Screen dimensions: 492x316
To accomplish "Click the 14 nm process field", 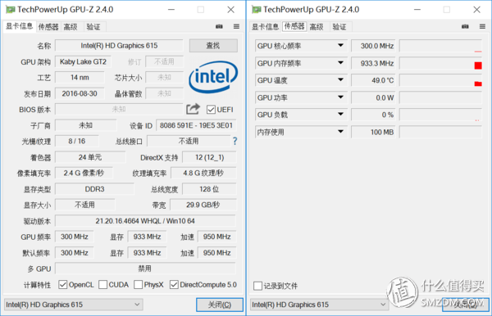I will point(80,77).
